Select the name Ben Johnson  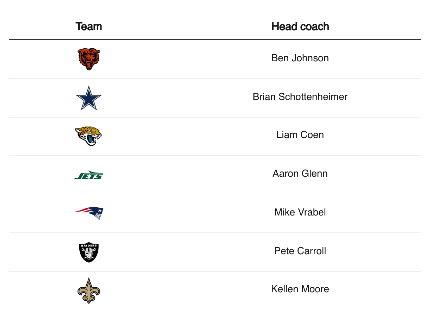pos(300,58)
